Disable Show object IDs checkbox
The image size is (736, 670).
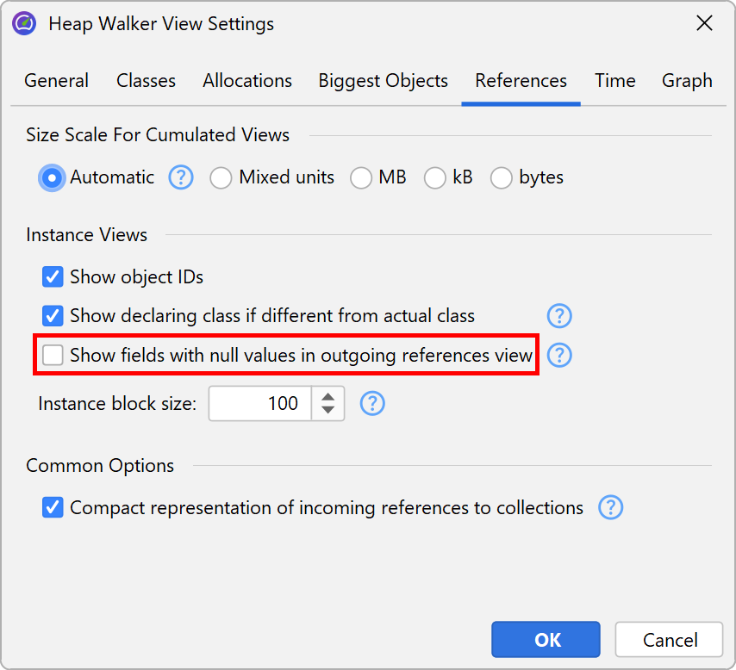pyautogui.click(x=53, y=277)
